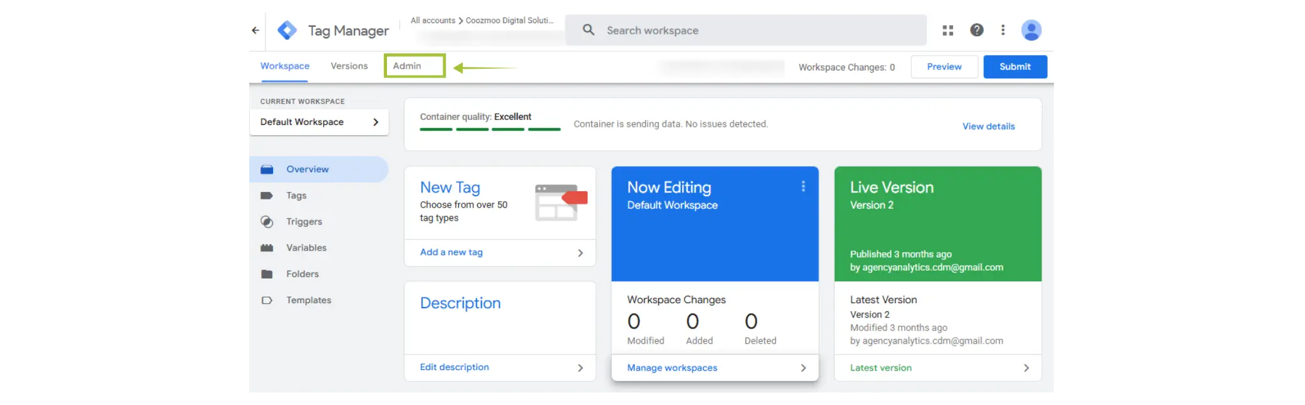Click the Templates icon in sidebar

tap(267, 301)
